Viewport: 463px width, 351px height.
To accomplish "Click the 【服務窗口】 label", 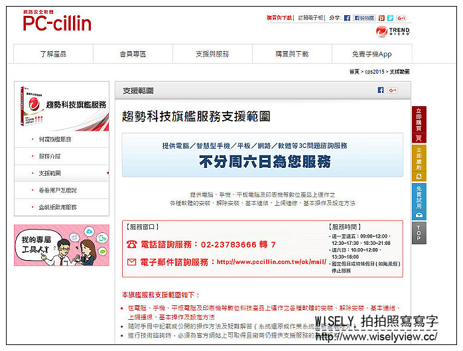I will 143,227.
